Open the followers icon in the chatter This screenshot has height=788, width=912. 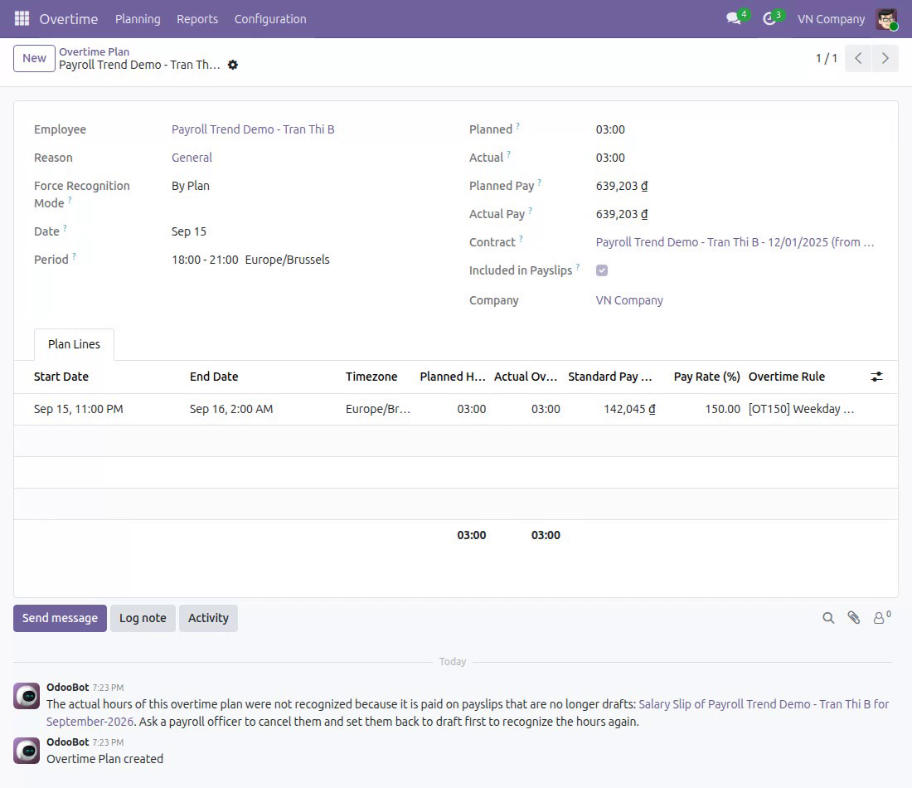point(880,617)
